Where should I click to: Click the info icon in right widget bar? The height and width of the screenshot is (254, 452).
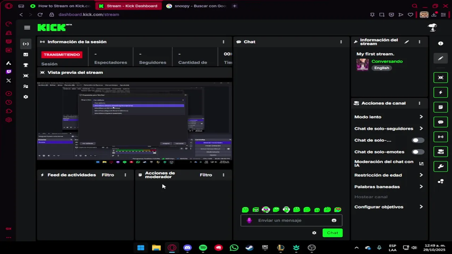[441, 43]
